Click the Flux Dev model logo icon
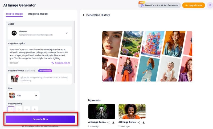 (14, 33)
